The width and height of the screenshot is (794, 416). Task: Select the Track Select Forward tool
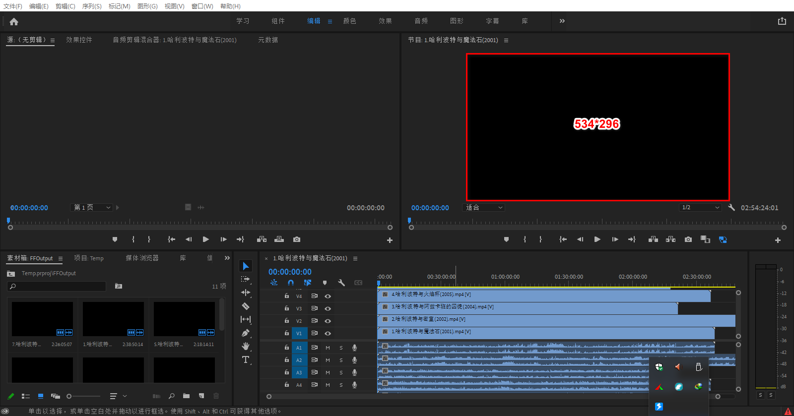tap(246, 280)
